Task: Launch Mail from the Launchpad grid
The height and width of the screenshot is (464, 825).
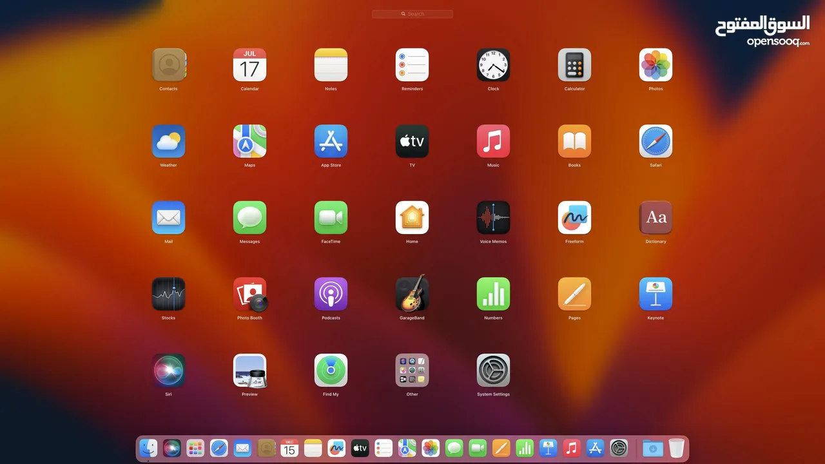Action: coord(168,217)
